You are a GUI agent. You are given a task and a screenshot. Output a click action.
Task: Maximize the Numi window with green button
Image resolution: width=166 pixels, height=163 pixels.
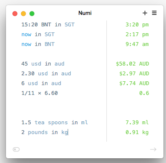32,14
